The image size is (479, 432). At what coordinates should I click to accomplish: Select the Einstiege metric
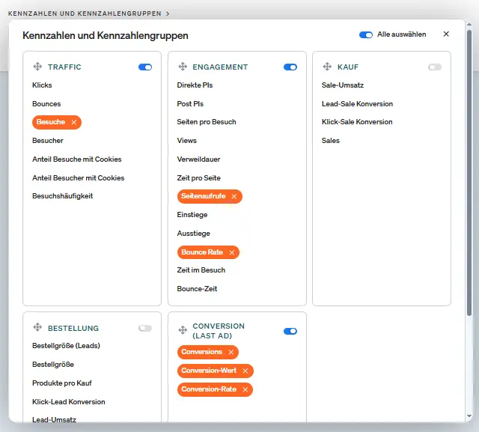click(x=192, y=215)
